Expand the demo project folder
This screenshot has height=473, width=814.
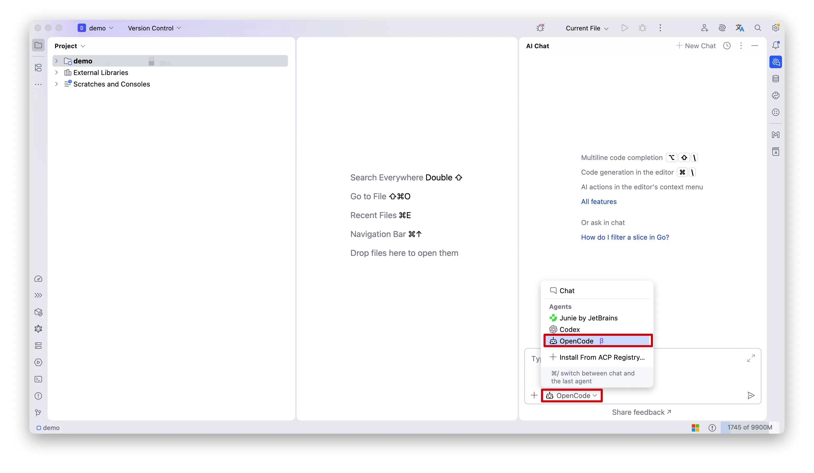(x=56, y=61)
